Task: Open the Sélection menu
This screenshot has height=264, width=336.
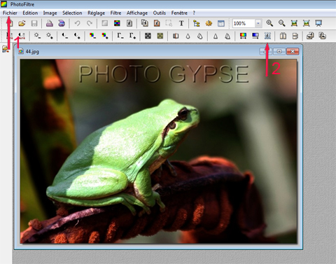Action: 72,13
